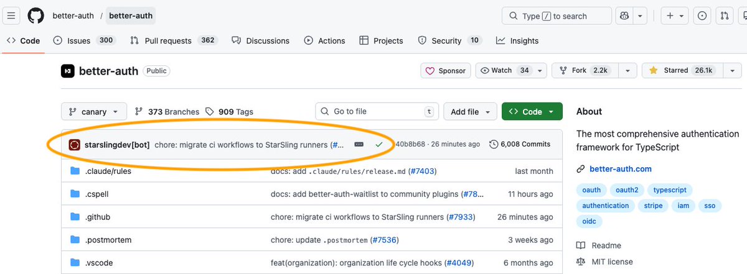The image size is (747, 274).
Task: Open the green Code dropdown button
Action: (532, 112)
